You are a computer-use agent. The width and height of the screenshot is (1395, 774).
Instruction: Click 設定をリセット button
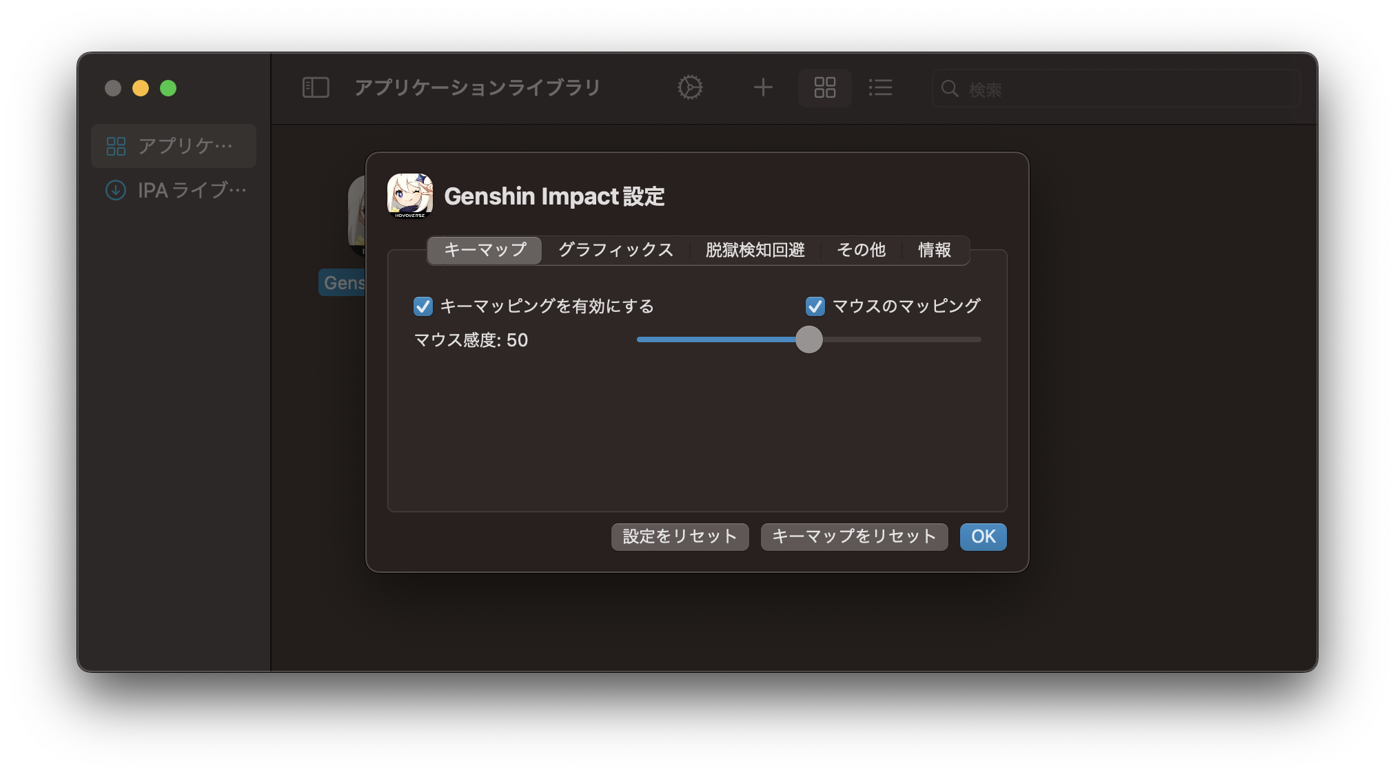point(680,536)
